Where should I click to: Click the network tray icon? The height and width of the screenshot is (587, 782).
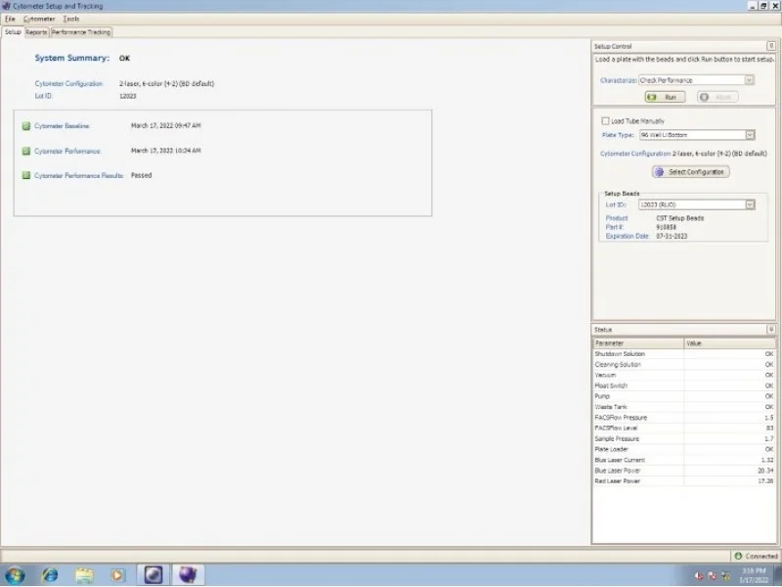pos(725,576)
